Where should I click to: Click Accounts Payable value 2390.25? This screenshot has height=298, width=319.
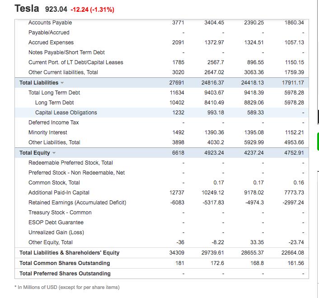click(254, 23)
